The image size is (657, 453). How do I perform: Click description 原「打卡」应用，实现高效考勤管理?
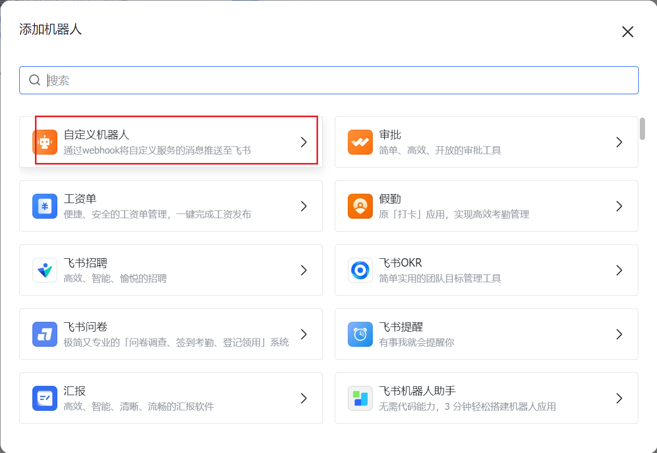pos(454,215)
